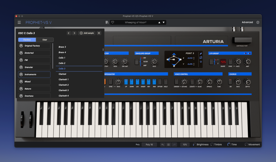Viewport: 276px width, 162px height.
Task: Go to the next oscillator sample with right chevron
Action: pyautogui.click(x=74, y=33)
